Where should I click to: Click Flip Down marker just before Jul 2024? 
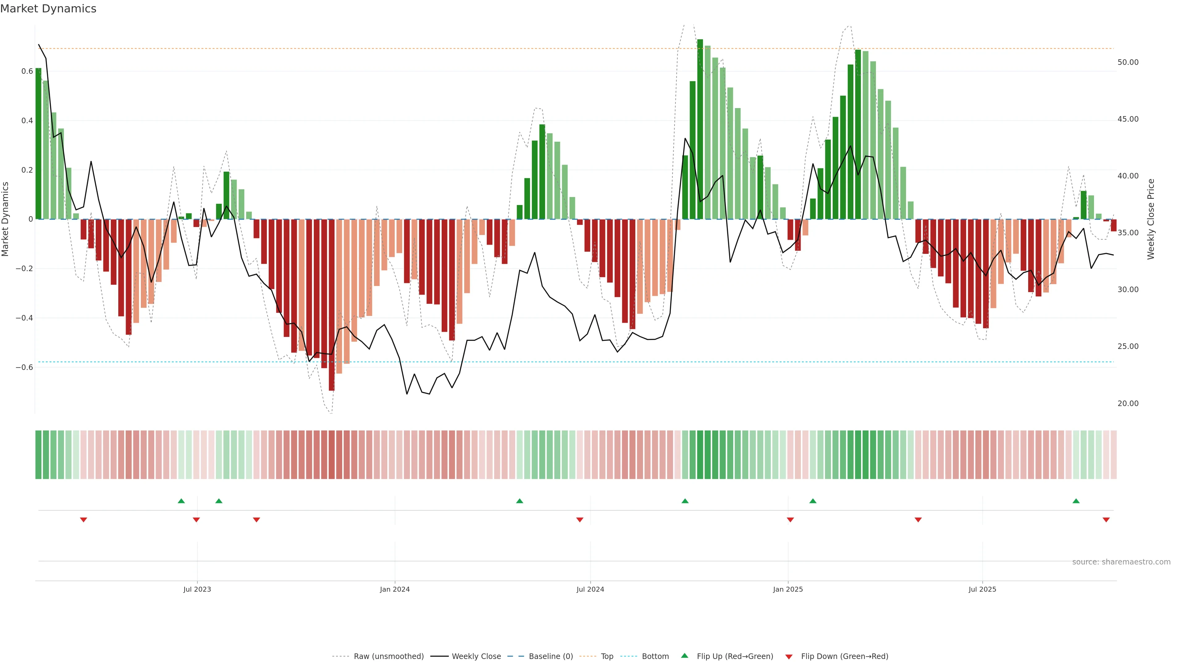pyautogui.click(x=580, y=520)
